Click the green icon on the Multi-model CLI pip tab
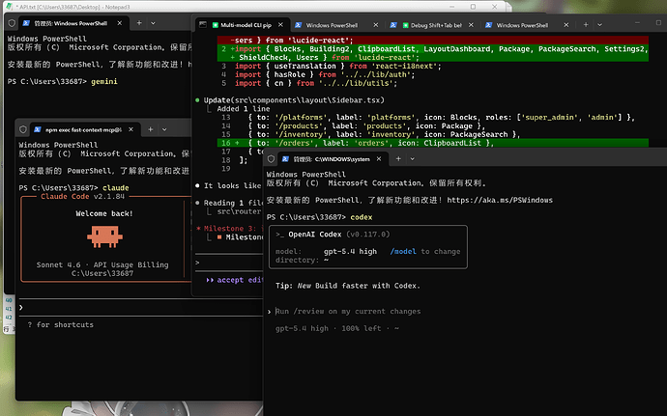 tap(216, 25)
